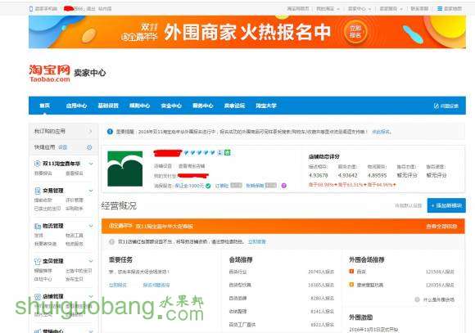
Task: Open the 卖家论坛 navigation tab
Action: point(234,106)
